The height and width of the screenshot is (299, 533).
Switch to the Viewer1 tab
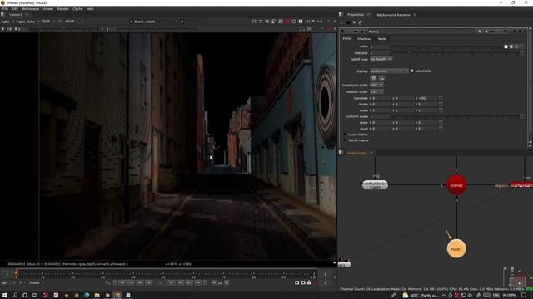coord(16,15)
